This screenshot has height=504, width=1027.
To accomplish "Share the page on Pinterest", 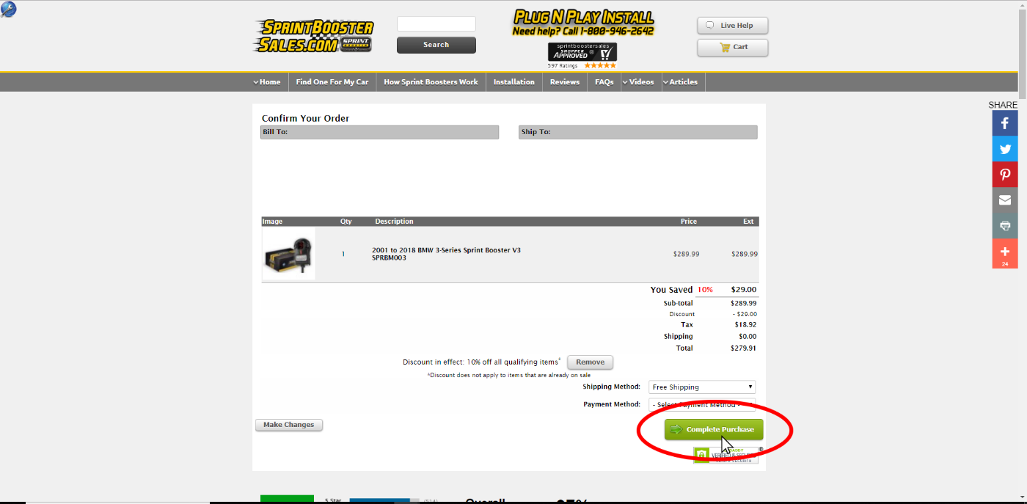I will pyautogui.click(x=1005, y=175).
